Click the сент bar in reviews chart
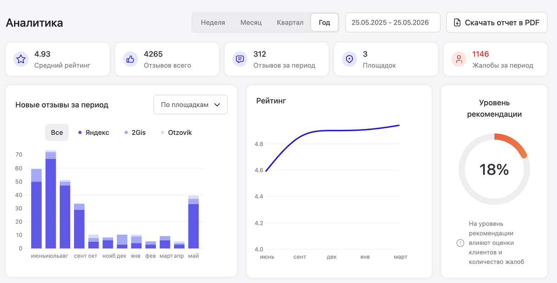This screenshot has height=283, width=557. [79, 226]
